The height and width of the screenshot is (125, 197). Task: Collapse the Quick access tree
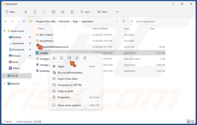[x=4, y=31]
